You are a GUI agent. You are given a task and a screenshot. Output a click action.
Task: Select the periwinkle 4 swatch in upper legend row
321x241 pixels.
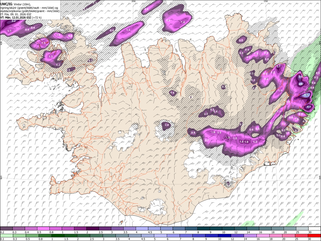pos(142,229)
